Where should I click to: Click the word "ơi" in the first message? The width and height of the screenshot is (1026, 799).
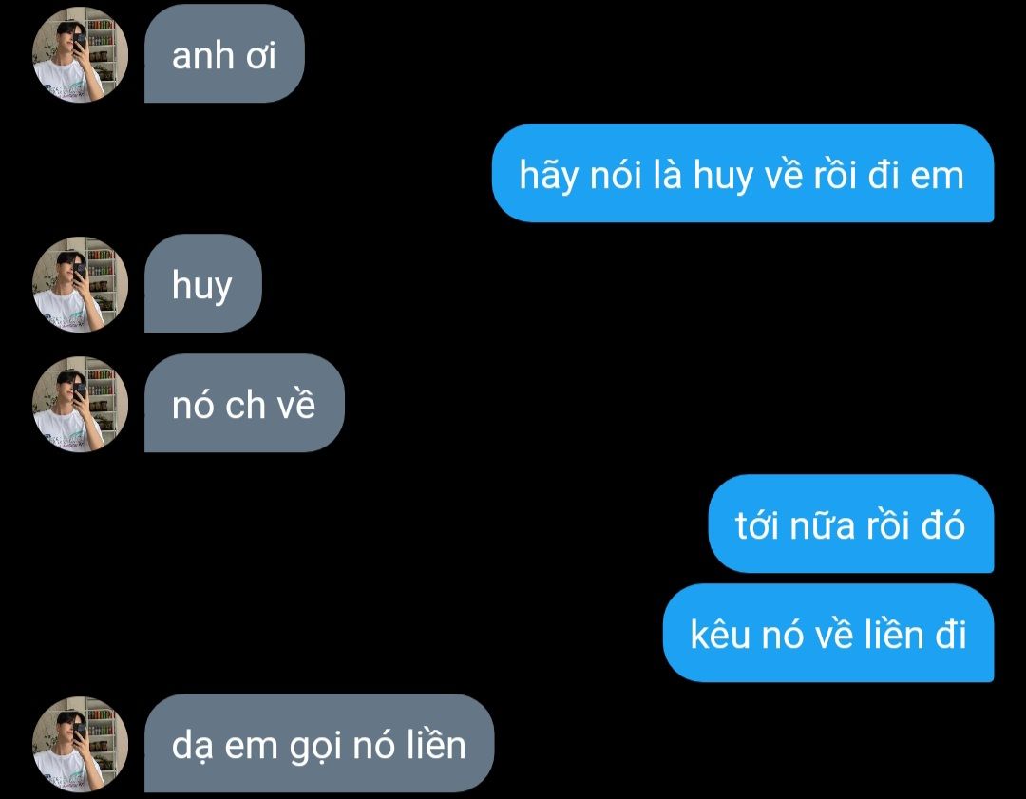click(x=261, y=56)
